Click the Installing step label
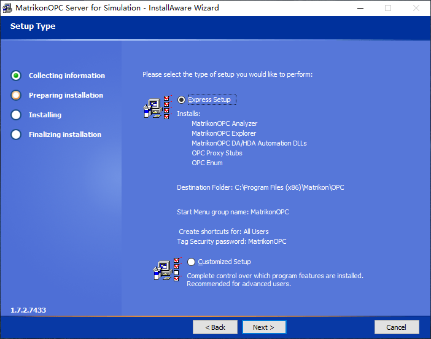Image resolution: width=431 pixels, height=339 pixels. (x=45, y=115)
